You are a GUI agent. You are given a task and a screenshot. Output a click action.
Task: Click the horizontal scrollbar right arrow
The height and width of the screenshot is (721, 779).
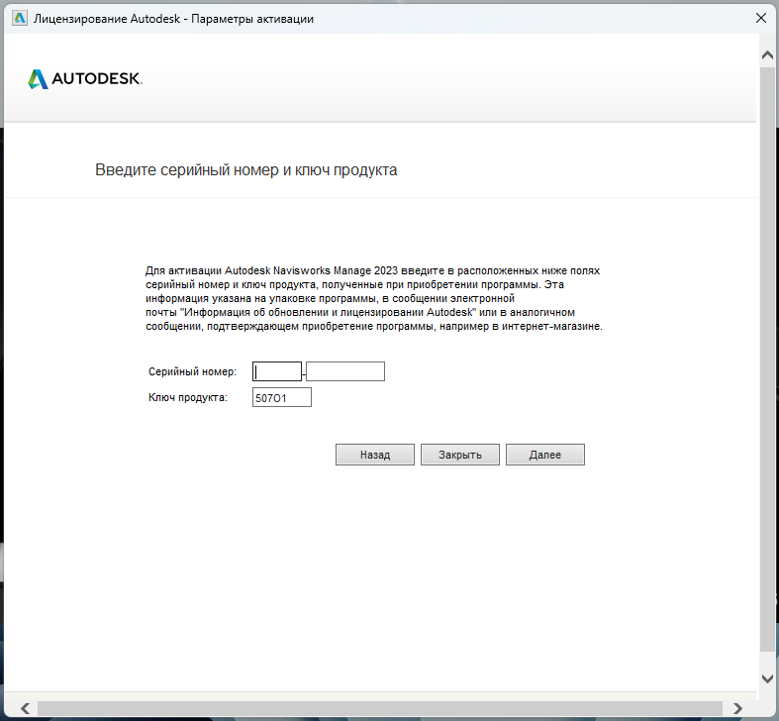click(737, 708)
